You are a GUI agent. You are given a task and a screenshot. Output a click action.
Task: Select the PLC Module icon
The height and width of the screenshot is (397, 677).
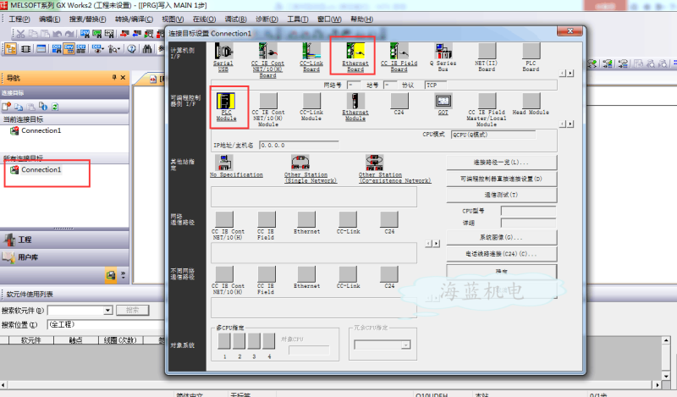point(227,99)
